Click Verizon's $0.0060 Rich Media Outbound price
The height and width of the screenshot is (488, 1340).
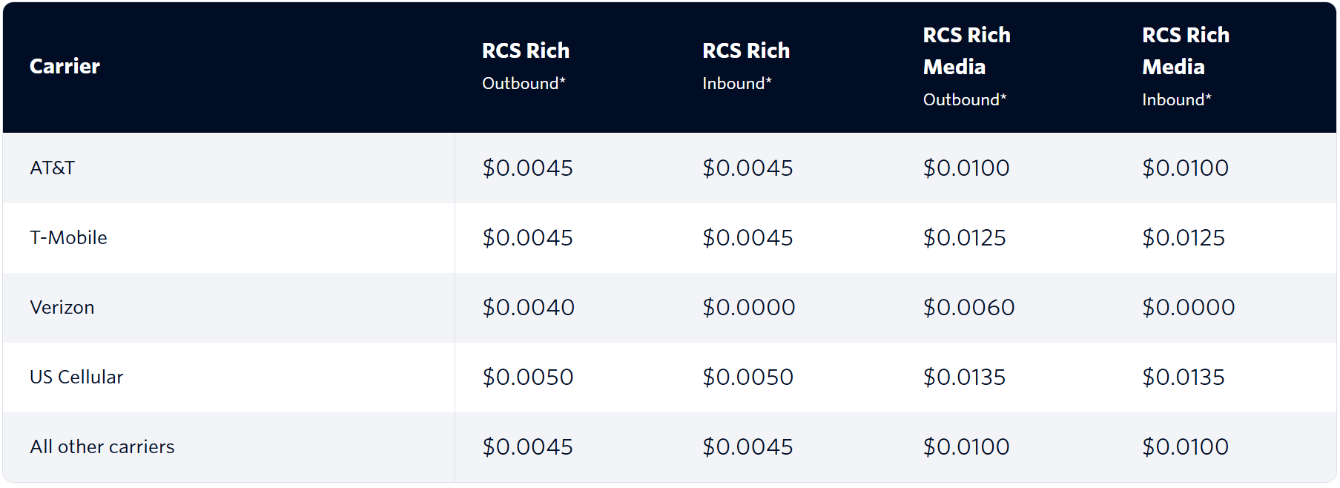click(x=968, y=308)
